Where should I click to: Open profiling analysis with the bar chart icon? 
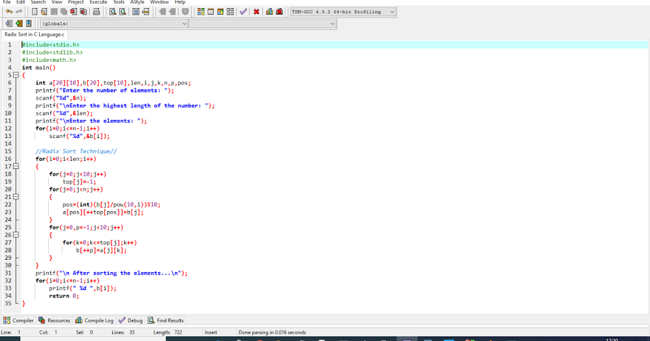(x=270, y=11)
